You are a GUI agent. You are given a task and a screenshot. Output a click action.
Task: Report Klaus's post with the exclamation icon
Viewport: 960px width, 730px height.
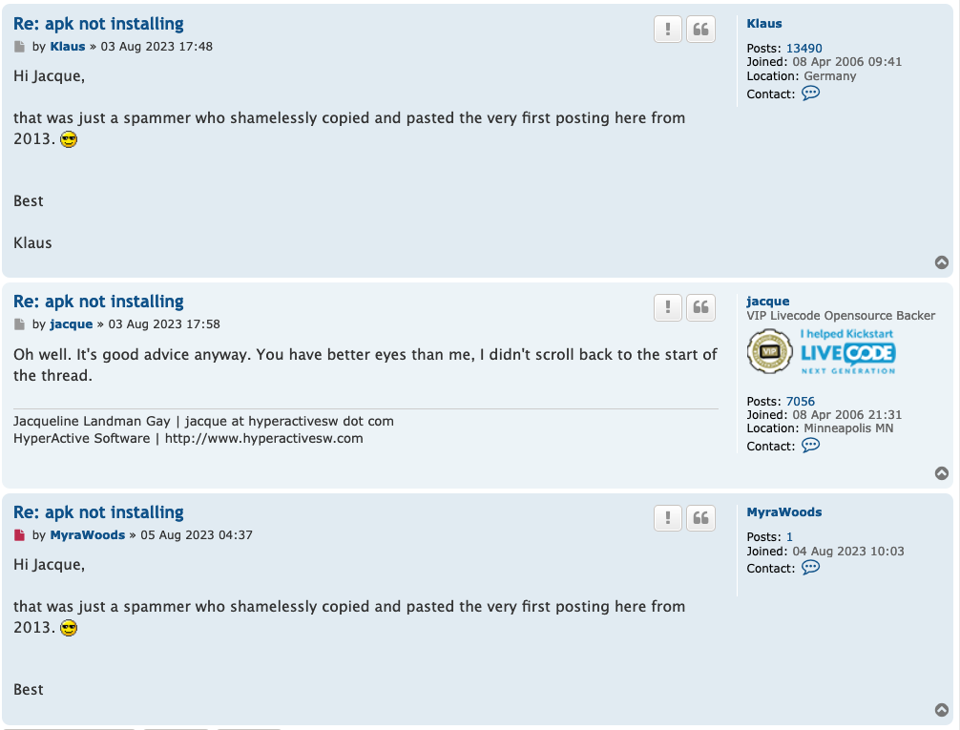click(668, 30)
